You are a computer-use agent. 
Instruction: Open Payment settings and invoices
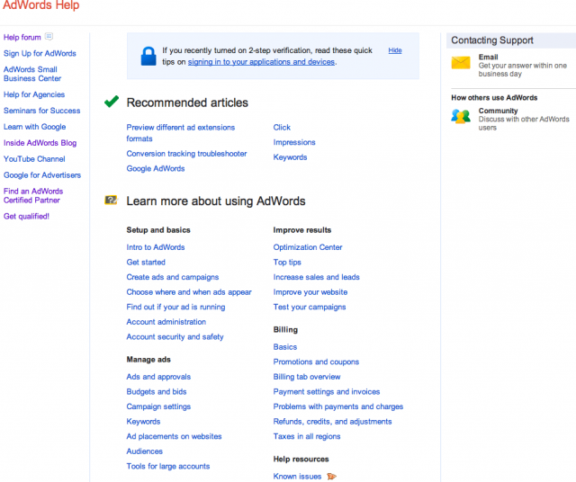[x=327, y=392]
